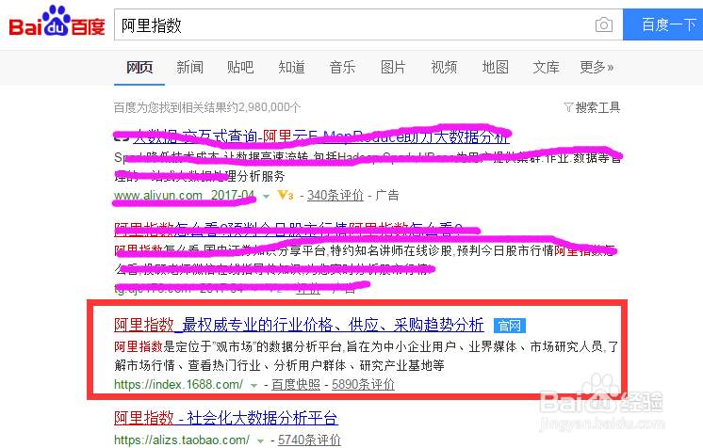Viewport: 703px width, 448px height.
Task: Switch to the 贴吧 tab
Action: coord(240,67)
